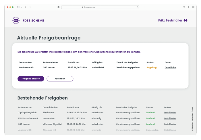Select the TipTop Vergleich cell
The width and height of the screenshot is (201, 140).
(27, 112)
